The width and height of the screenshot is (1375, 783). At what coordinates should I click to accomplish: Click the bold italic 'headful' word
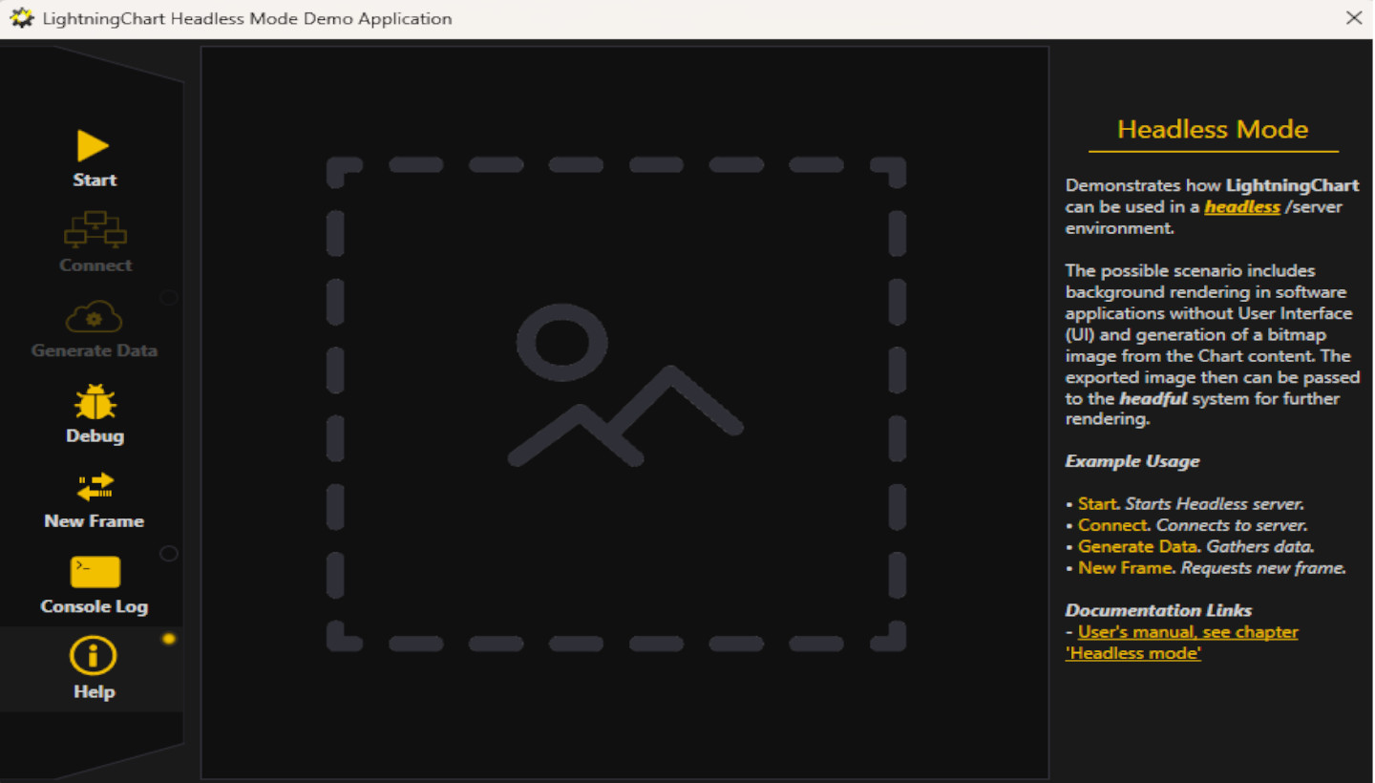tap(1155, 398)
